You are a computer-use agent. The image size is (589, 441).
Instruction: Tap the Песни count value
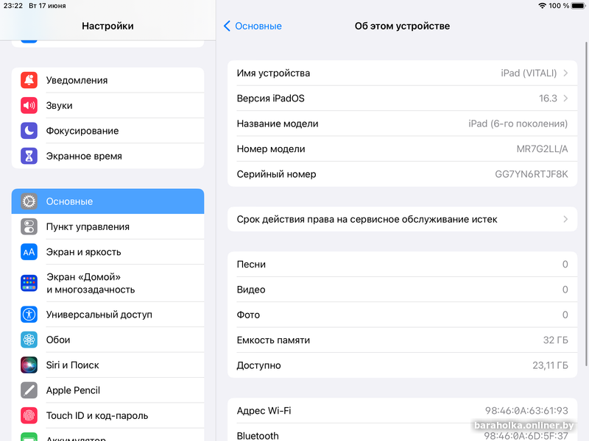point(565,265)
